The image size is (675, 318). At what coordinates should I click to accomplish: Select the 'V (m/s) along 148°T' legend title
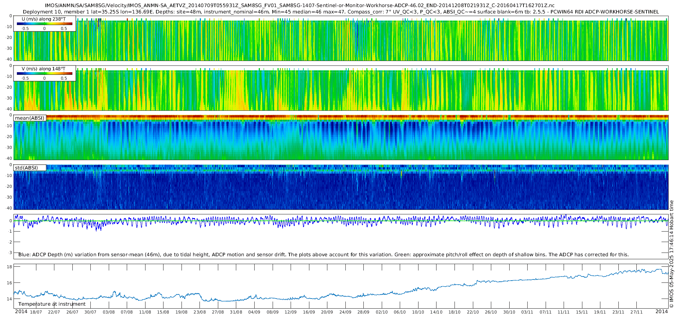click(x=43, y=68)
